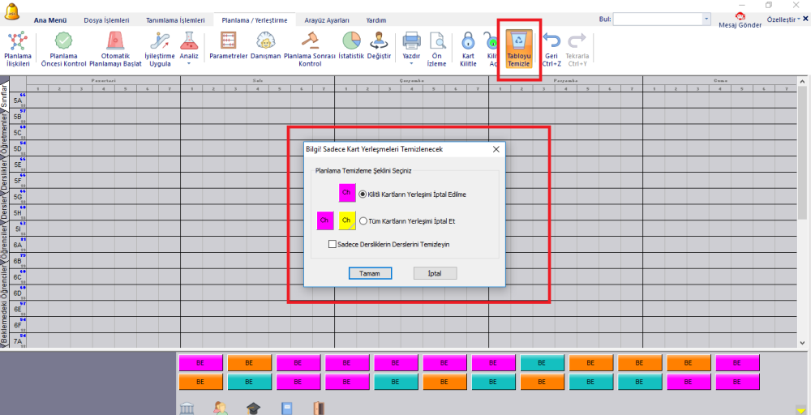Click the teacher figure icon at bottom
The height and width of the screenshot is (415, 811).
[x=221, y=409]
